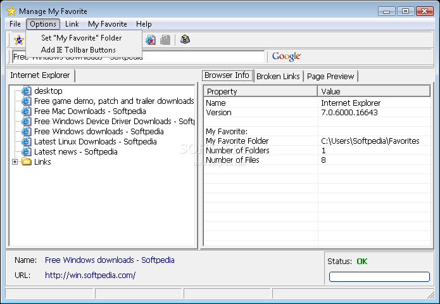Viewport: 440px width, 304px height.
Task: Click the window resize grip corner
Action: pos(431,294)
